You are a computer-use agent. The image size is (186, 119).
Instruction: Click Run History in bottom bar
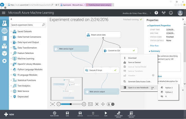click(55, 114)
